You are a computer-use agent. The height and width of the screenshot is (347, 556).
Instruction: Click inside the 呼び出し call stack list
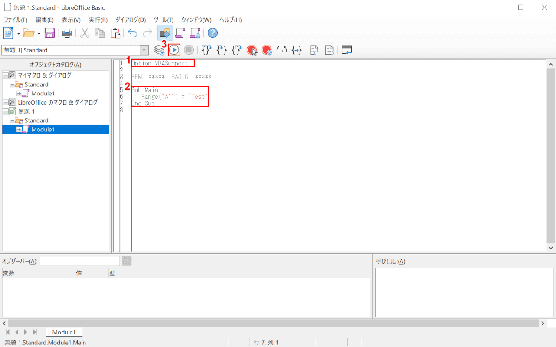pyautogui.click(x=464, y=293)
